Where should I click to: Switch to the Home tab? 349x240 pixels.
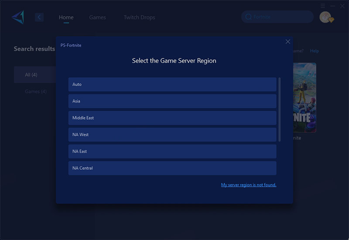point(66,17)
